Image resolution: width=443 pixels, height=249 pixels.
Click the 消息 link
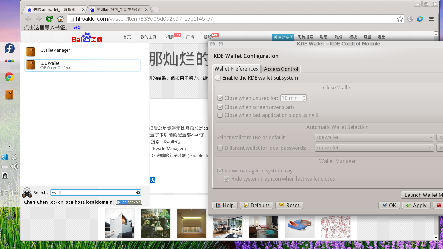324,37
